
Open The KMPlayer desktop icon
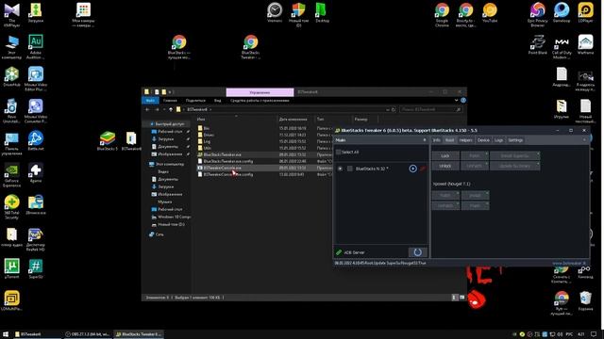[x=11, y=15]
